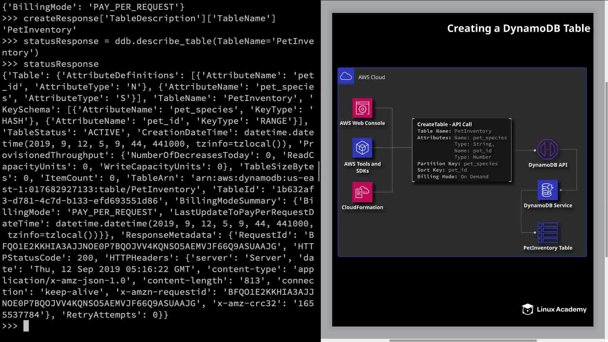608x342 pixels.
Task: Click the statusResponse command line in terminal
Action: 61,64
